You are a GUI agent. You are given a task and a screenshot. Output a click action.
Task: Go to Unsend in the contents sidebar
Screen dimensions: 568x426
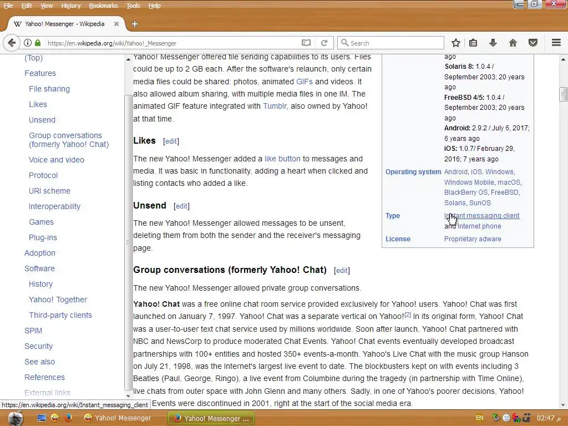click(42, 120)
